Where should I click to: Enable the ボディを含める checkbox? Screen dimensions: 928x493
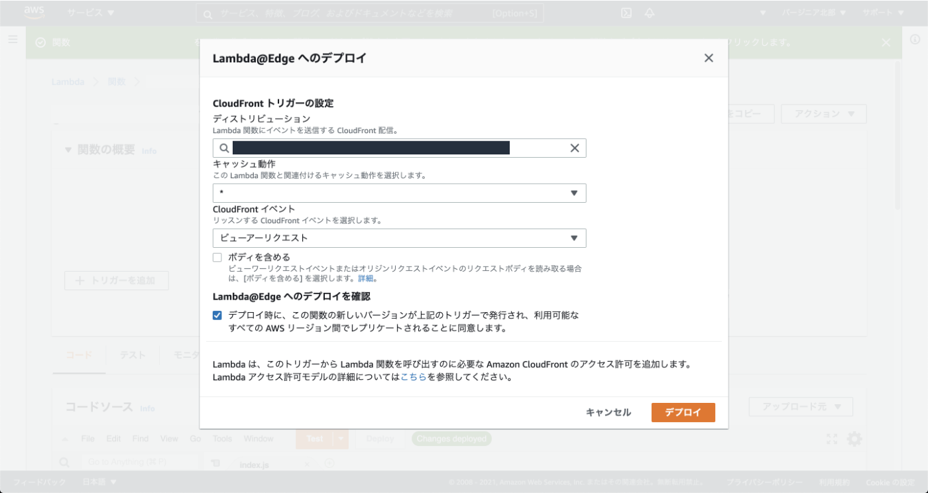click(217, 257)
